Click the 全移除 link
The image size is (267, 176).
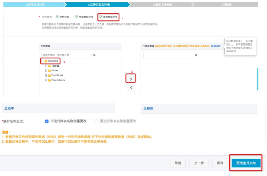pos(148,109)
